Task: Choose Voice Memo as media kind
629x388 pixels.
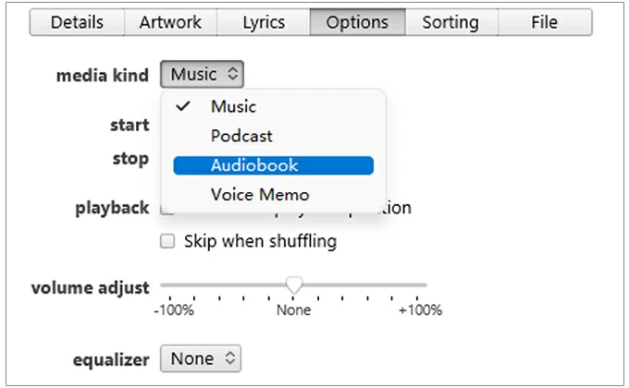Action: click(x=260, y=195)
